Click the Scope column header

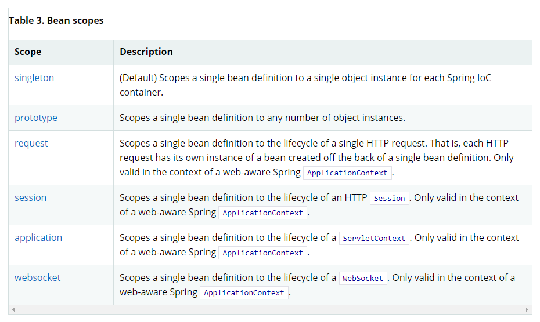28,52
